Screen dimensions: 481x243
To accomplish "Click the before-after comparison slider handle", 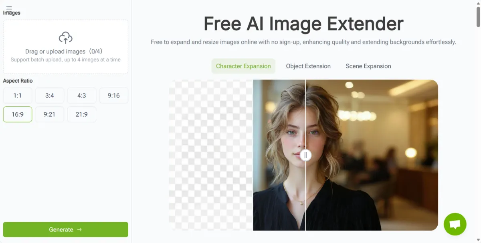I will click(x=306, y=155).
